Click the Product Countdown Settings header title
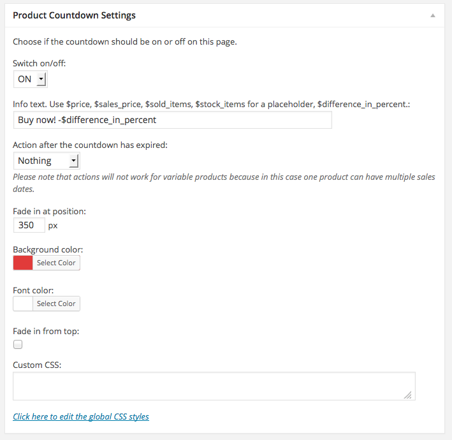 point(74,15)
